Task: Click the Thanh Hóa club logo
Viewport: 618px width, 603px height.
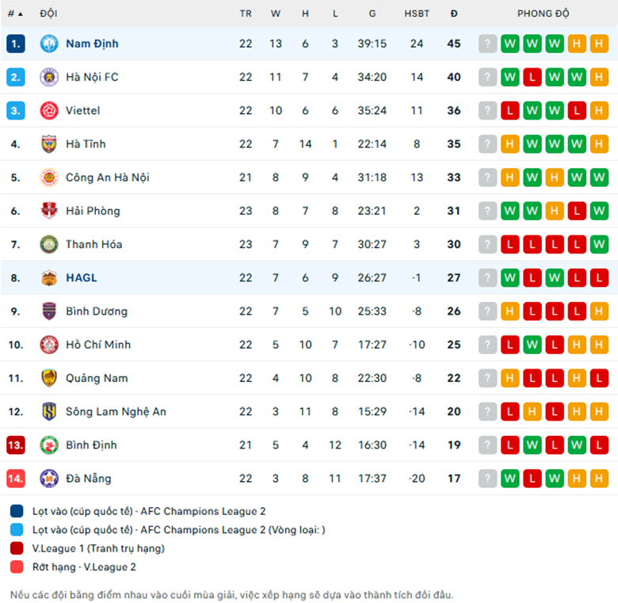Action: point(49,244)
